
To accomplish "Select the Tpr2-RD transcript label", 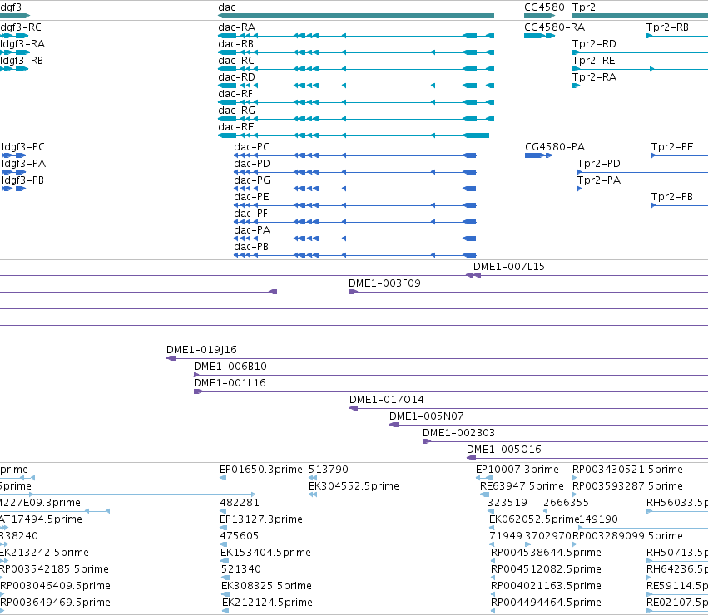I will 594,44.
